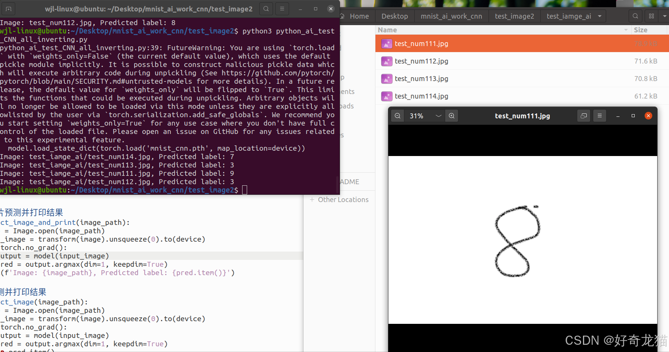Expand test_iamge_ai path dropdown arrow
Image resolution: width=669 pixels, height=352 pixels.
[x=600, y=16]
